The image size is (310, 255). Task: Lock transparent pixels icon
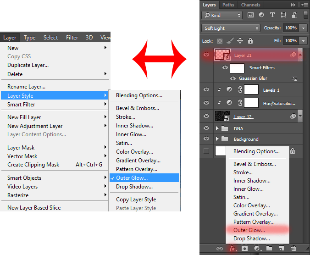click(220, 41)
